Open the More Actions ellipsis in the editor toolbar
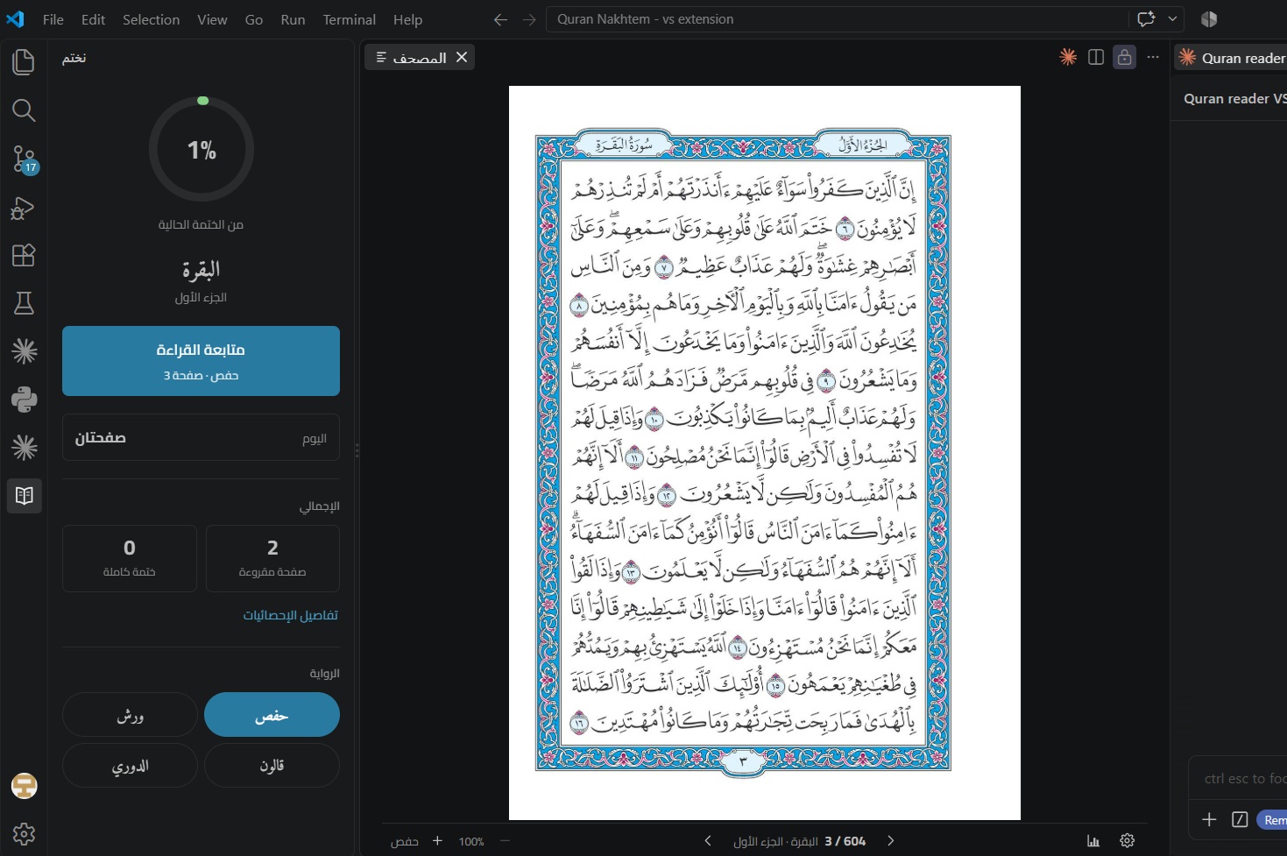The image size is (1287, 856). pyautogui.click(x=1153, y=57)
